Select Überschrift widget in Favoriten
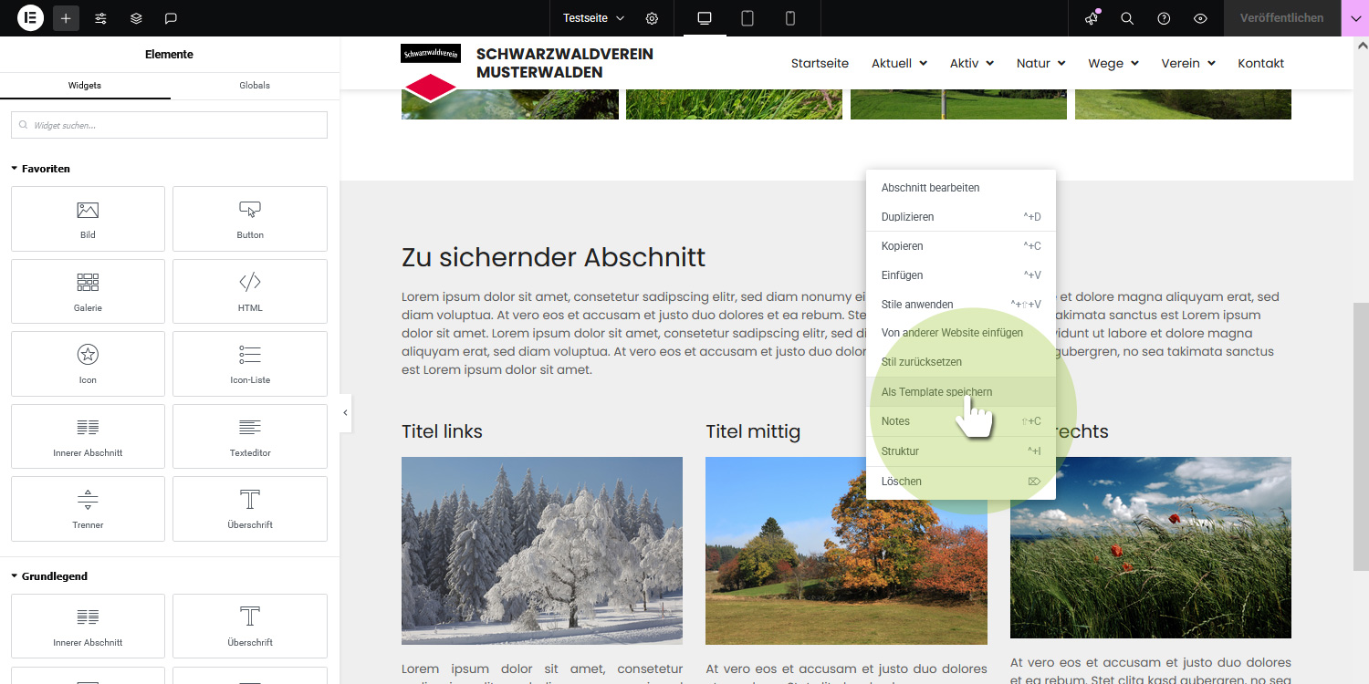 click(250, 509)
